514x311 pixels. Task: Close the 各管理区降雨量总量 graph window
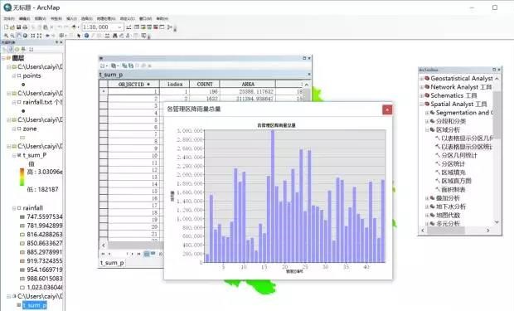coord(387,109)
